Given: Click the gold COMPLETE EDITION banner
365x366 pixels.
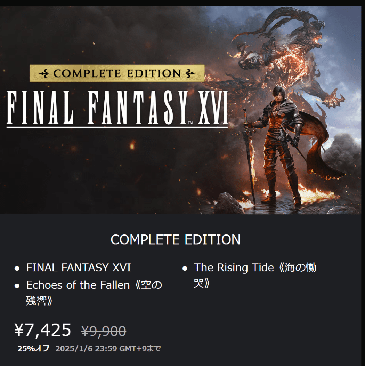Looking at the screenshot, I should 117,73.
